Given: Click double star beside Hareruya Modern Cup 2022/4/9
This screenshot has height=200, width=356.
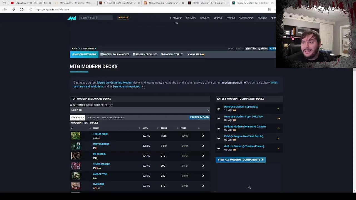Looking at the screenshot, I should tap(279, 118).
